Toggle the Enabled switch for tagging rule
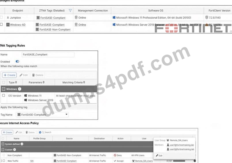232x163 pixels. click(x=17, y=61)
